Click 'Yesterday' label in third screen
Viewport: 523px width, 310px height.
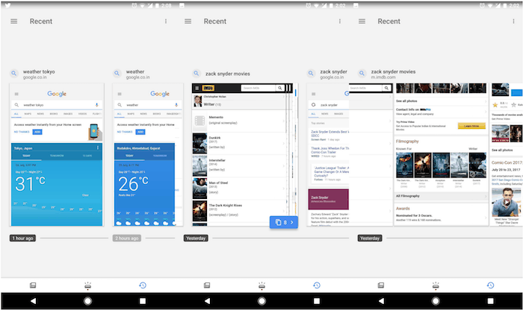(370, 238)
